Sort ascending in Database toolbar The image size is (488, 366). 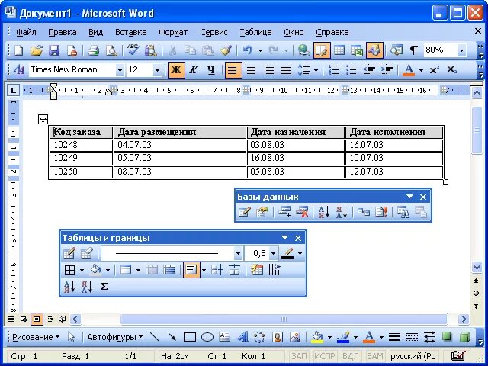coord(324,212)
